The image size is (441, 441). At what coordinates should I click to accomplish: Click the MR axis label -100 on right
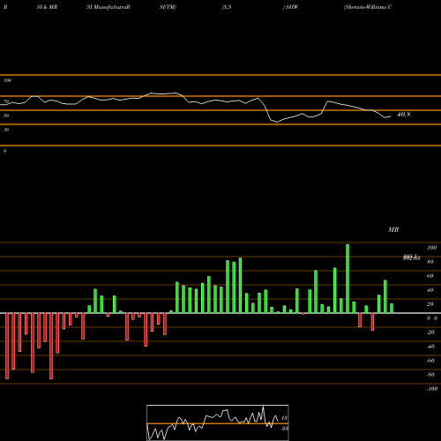(431, 389)
